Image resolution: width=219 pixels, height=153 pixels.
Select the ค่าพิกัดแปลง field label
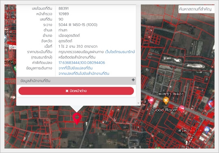pos(42,63)
